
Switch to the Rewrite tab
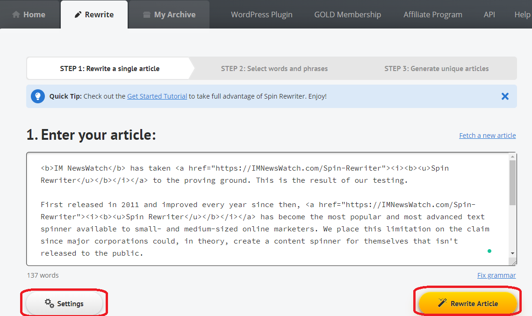94,14
